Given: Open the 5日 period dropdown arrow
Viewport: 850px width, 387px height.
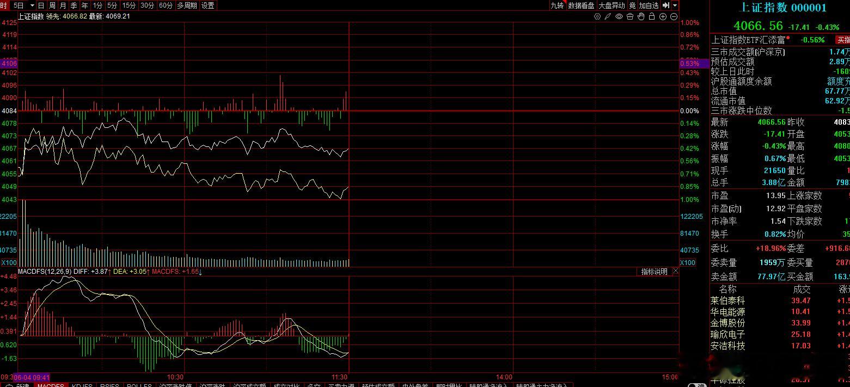Looking at the screenshot, I should point(32,5).
